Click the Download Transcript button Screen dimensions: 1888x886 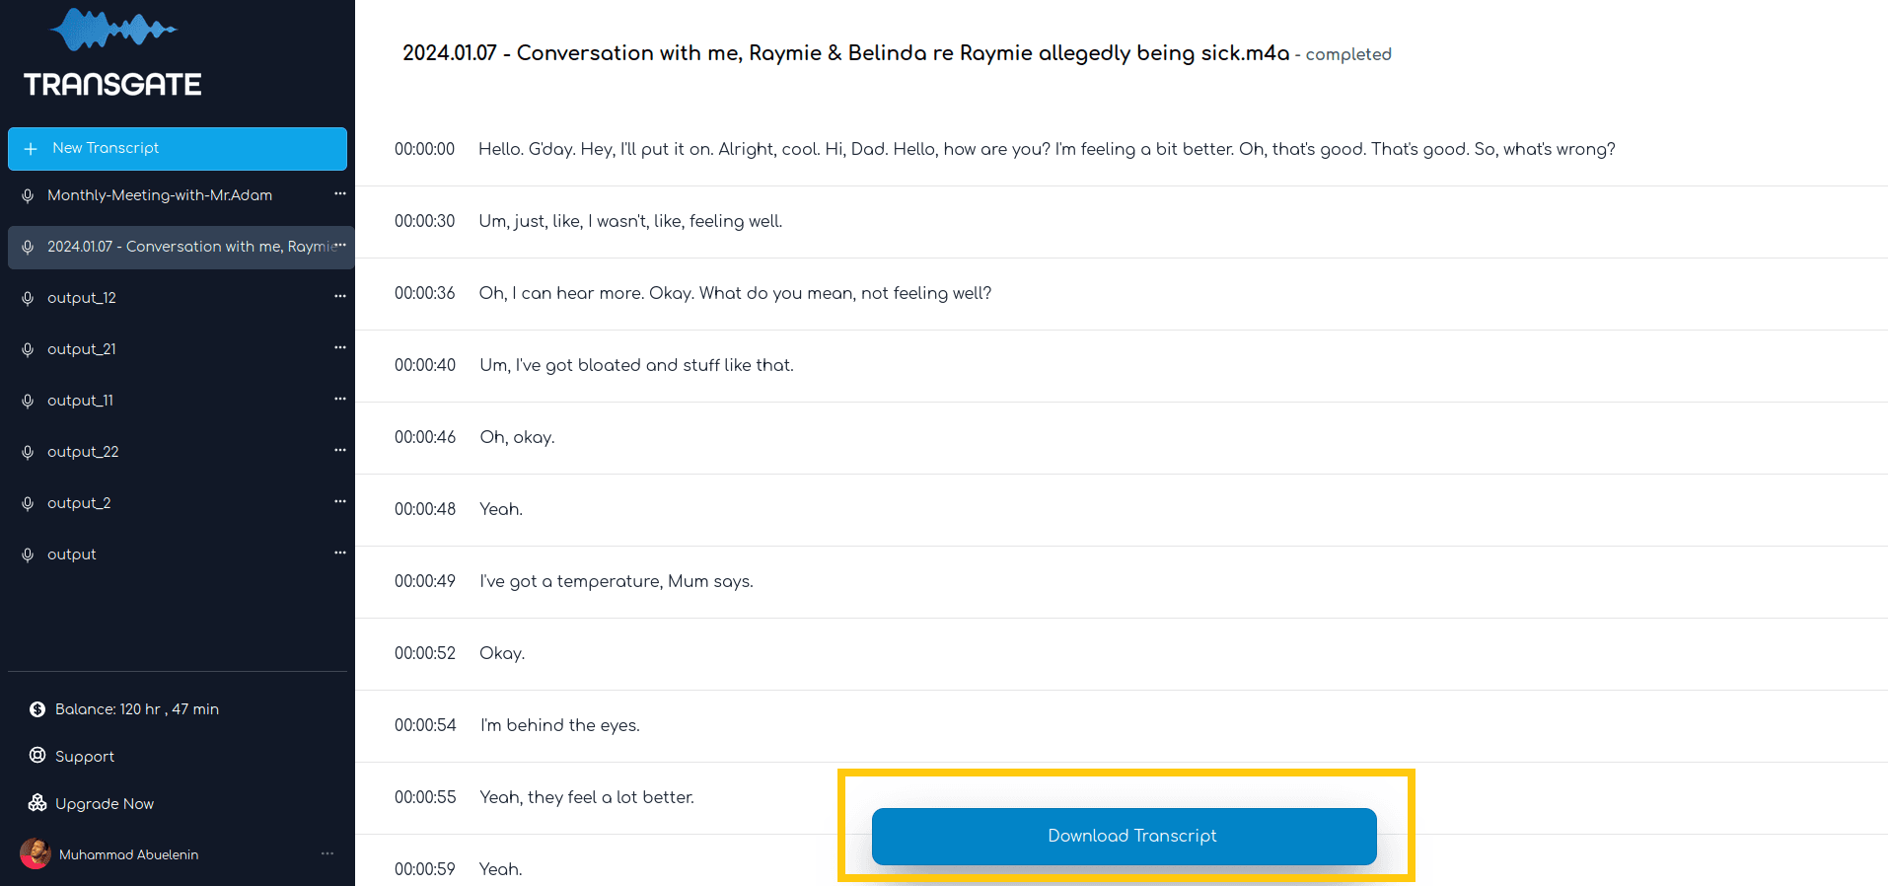[x=1125, y=837]
